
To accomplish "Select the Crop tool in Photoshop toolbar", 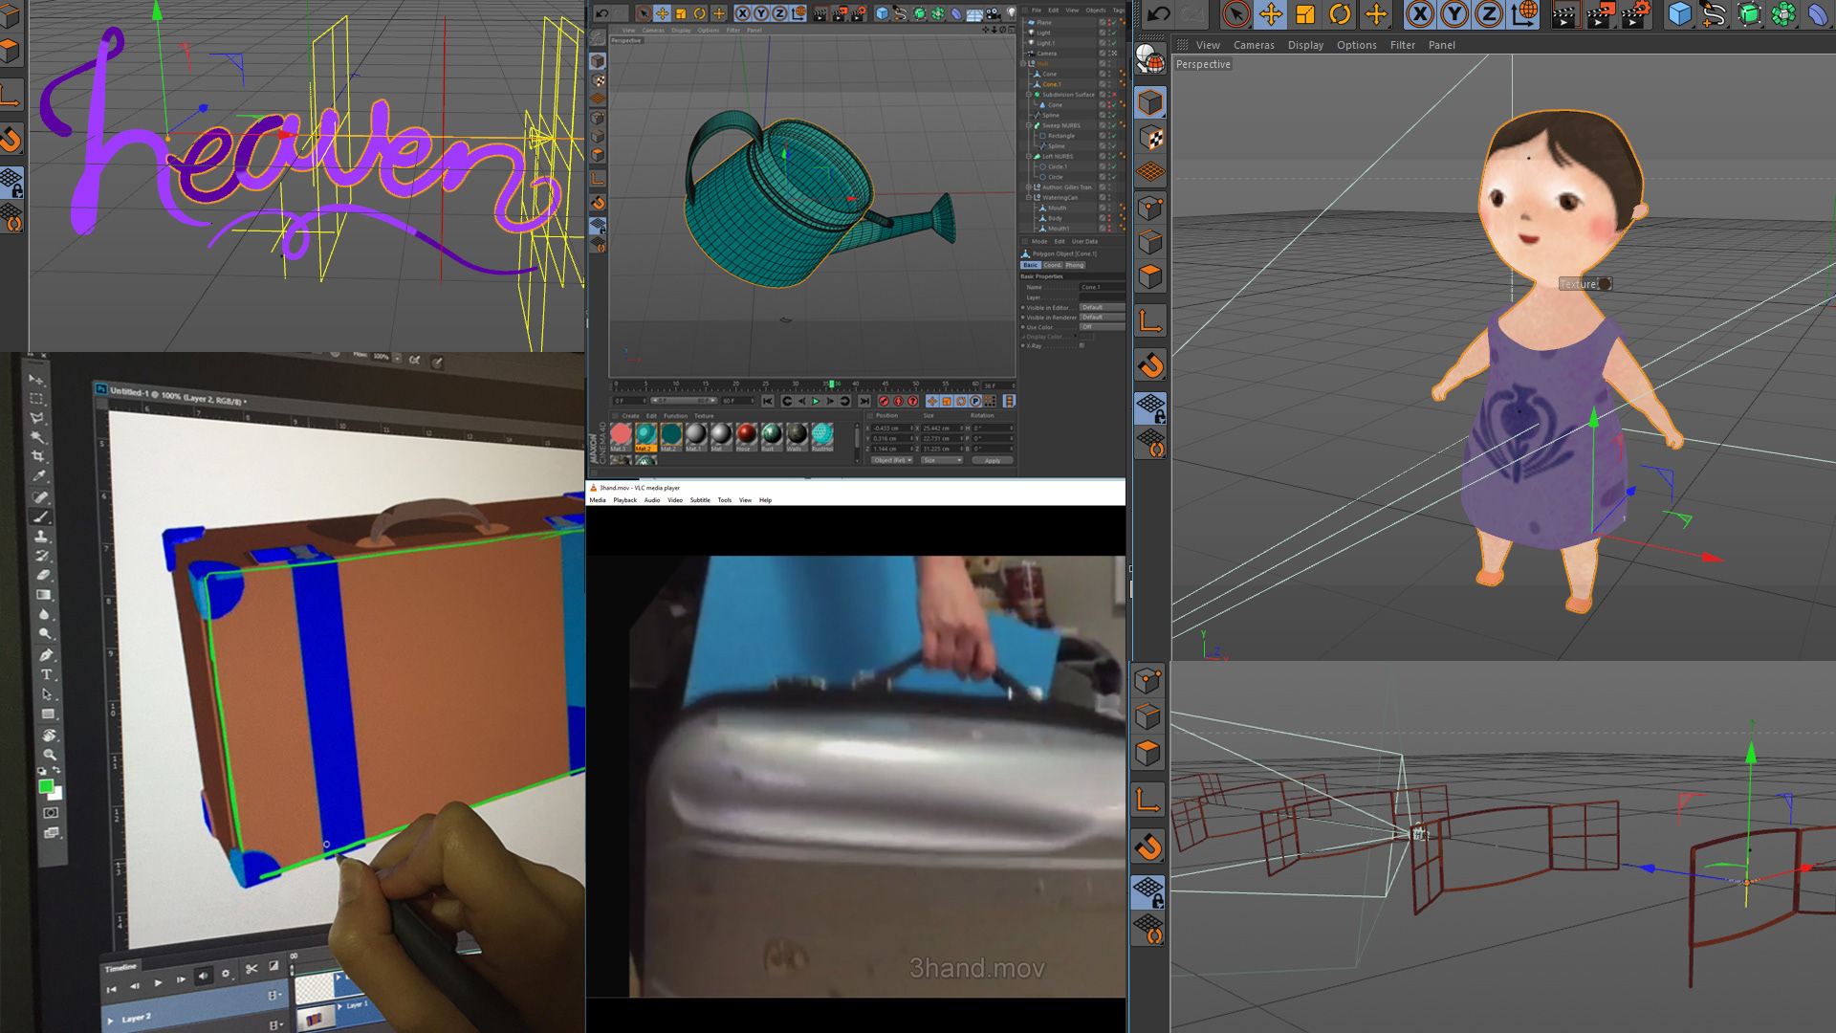I will (x=39, y=456).
